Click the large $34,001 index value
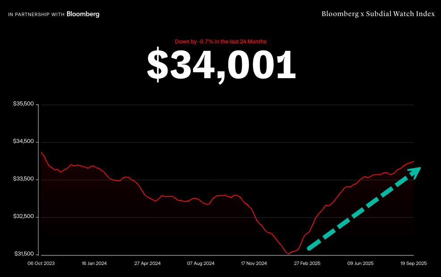 (221, 65)
